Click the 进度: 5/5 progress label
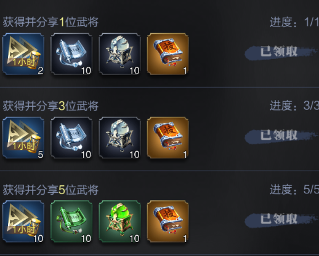Screen dimensions: 319x256 point(294,190)
